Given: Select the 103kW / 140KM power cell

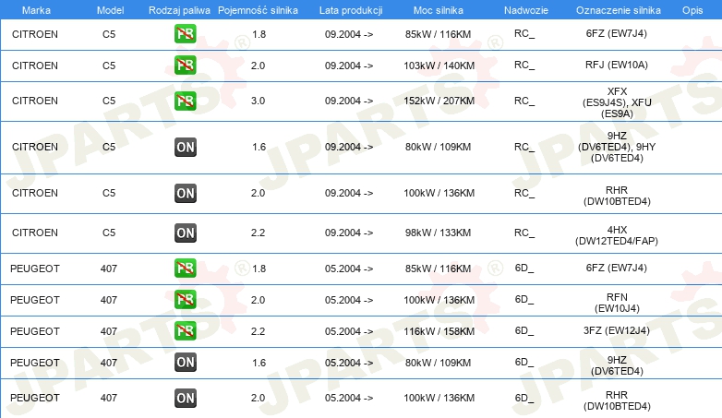Looking at the screenshot, I should click(439, 66).
